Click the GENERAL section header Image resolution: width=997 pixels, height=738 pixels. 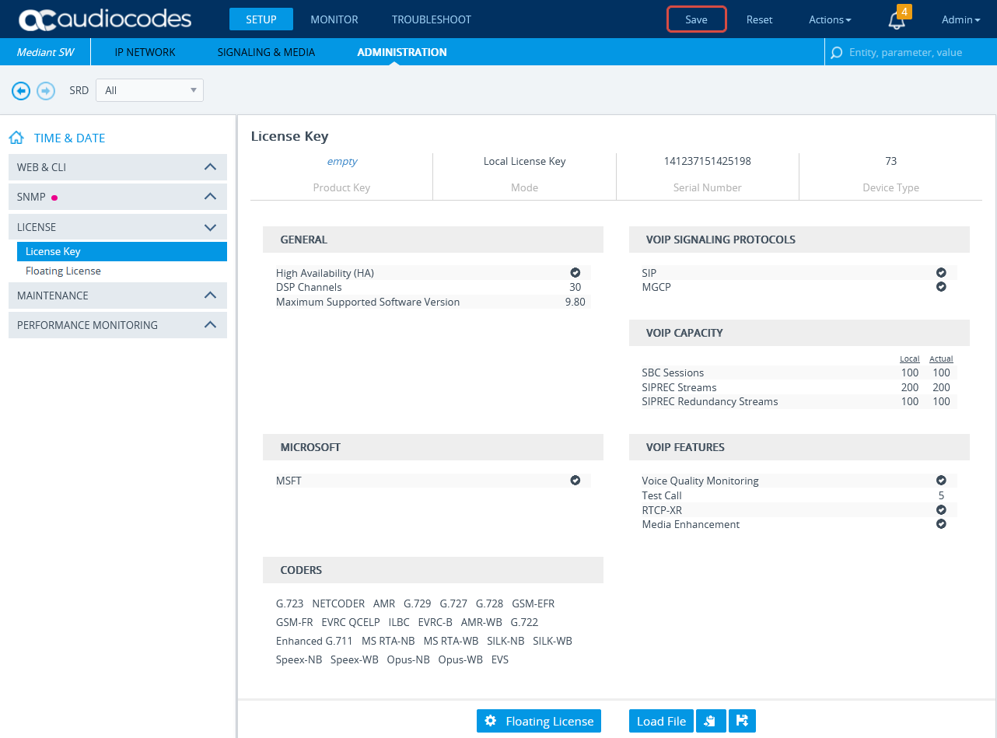432,240
